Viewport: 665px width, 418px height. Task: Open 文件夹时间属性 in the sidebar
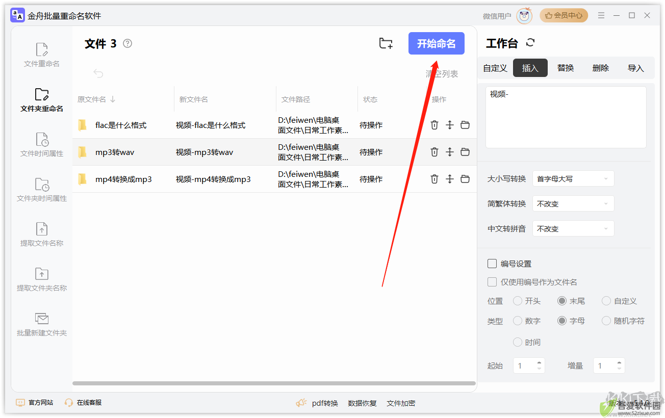pyautogui.click(x=42, y=190)
